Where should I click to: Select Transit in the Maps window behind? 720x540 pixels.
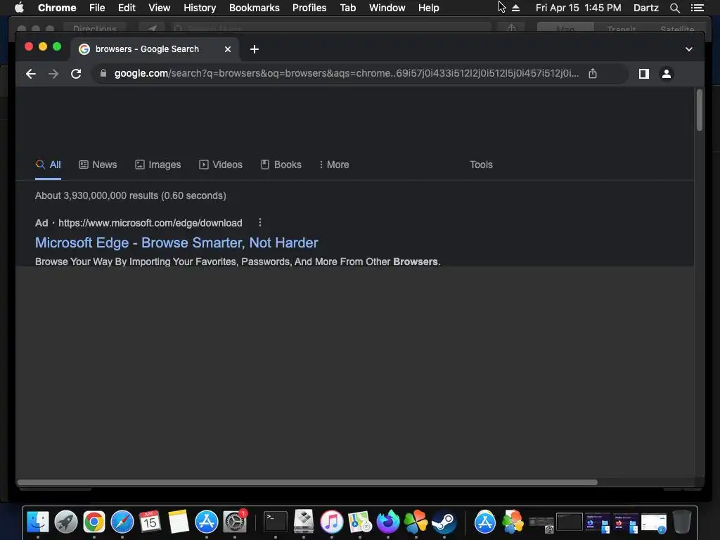tap(622, 29)
